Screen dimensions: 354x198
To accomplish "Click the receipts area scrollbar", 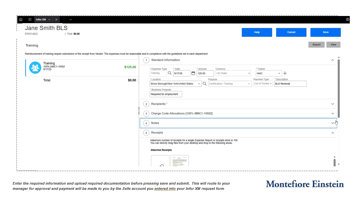I will tap(334, 162).
